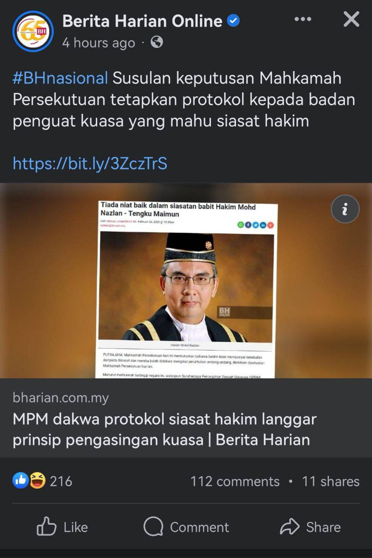This screenshot has width=372, height=558.
Task: Close the post with X icon
Action: tap(351, 19)
